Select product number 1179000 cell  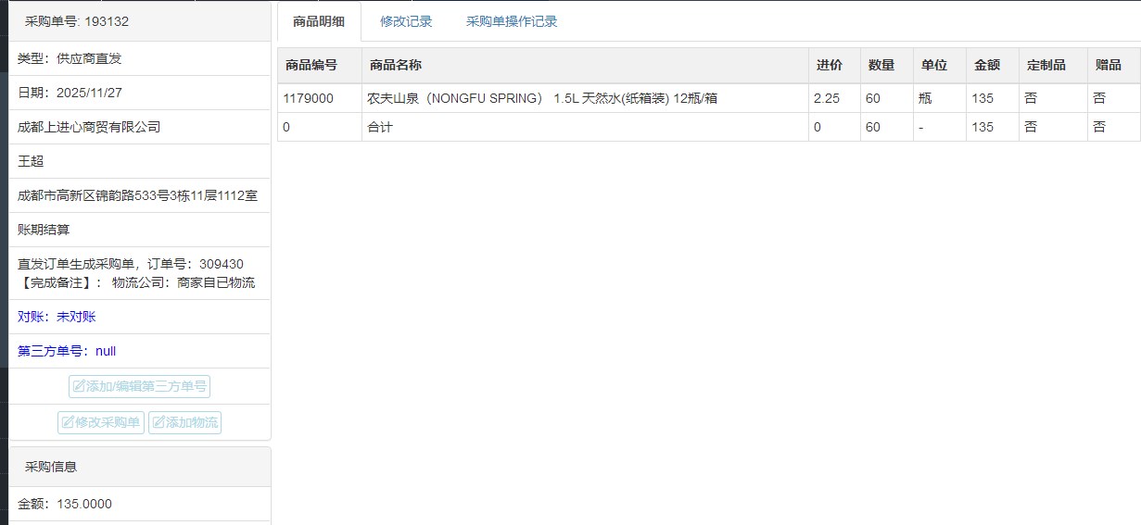[x=308, y=98]
